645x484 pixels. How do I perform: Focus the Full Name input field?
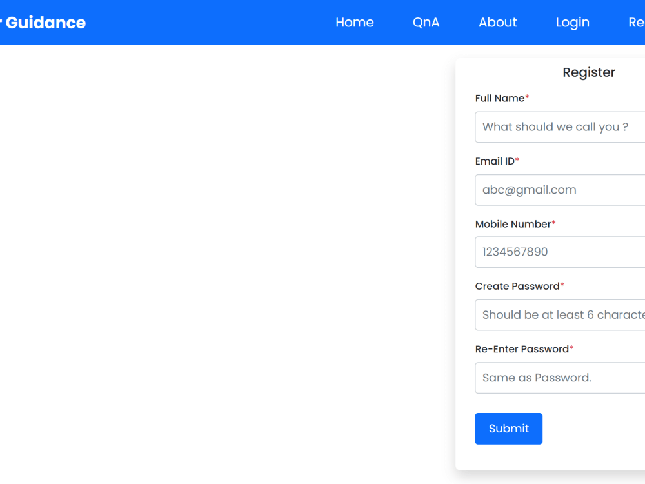click(560, 126)
